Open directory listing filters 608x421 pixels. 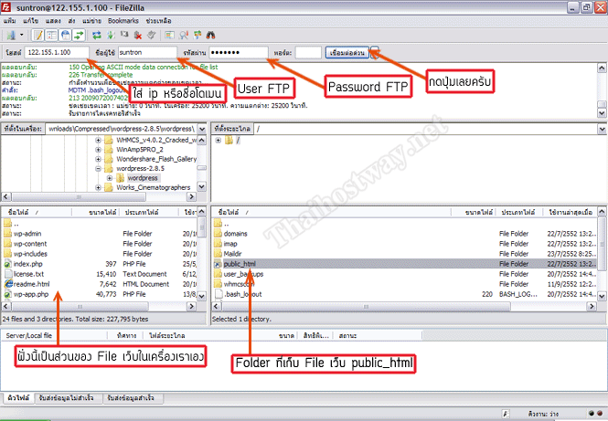click(169, 36)
